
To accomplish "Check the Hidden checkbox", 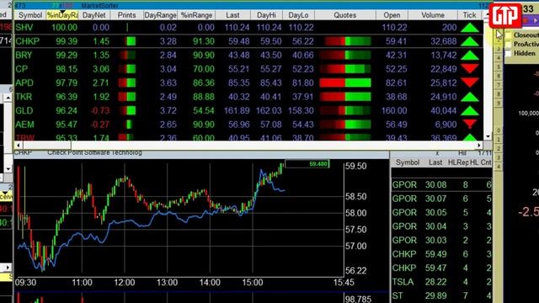I will click(509, 53).
